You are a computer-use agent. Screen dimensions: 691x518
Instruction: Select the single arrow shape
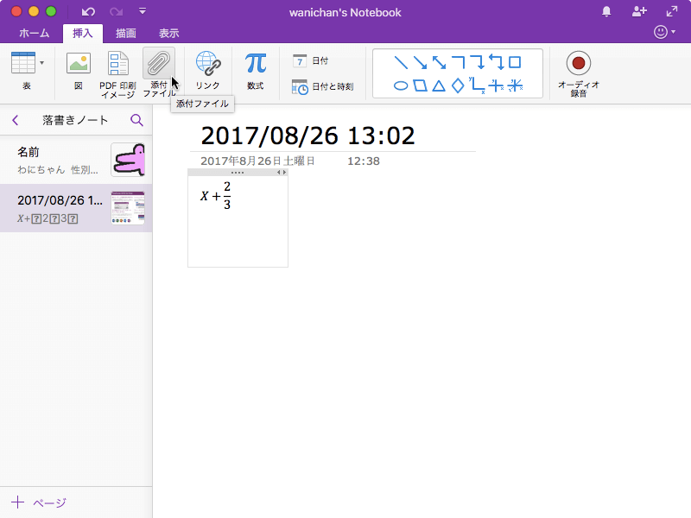420,62
